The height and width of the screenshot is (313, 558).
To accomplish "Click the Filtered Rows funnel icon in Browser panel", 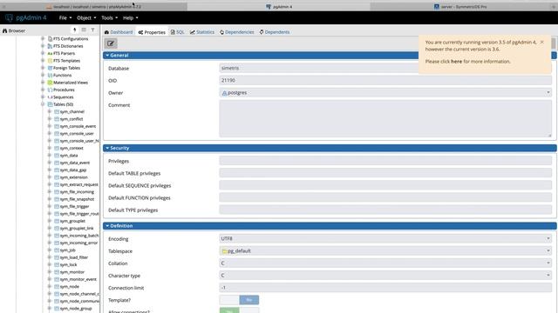I will [93, 30].
